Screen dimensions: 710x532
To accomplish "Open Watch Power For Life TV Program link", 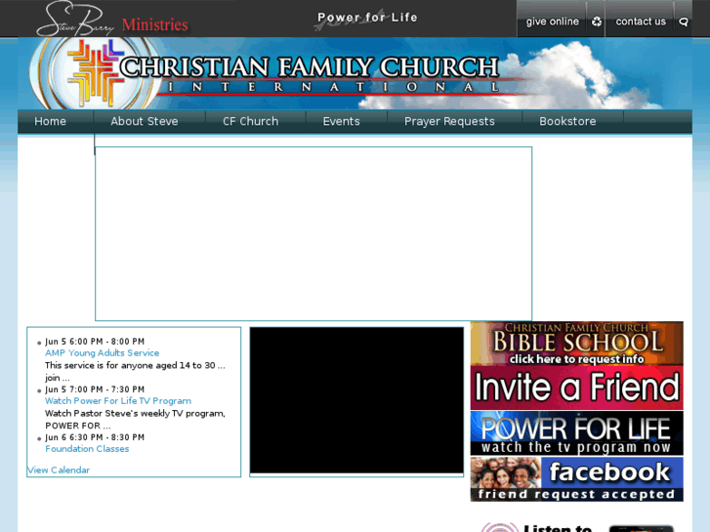I will tap(118, 401).
